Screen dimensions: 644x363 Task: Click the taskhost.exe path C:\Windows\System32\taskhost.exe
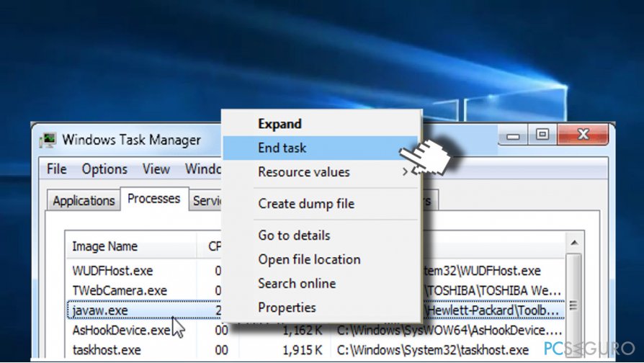pos(432,350)
